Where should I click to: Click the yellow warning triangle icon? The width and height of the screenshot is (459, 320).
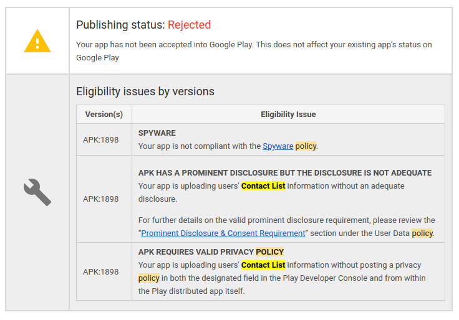(x=37, y=41)
